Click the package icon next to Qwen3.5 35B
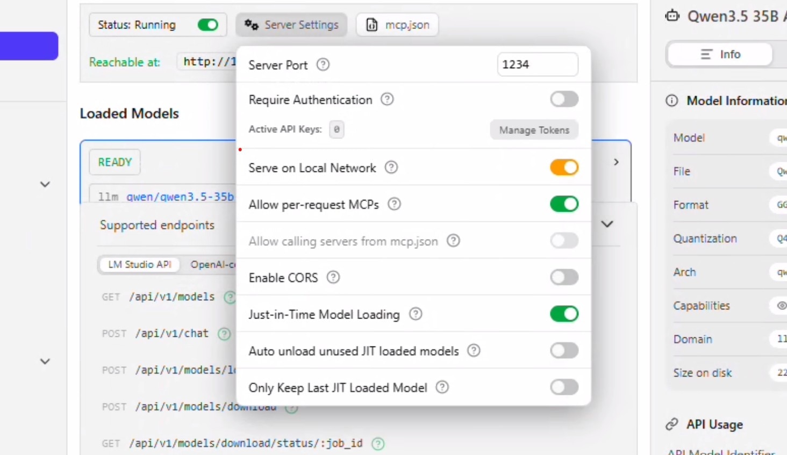The height and width of the screenshot is (455, 787). click(672, 16)
